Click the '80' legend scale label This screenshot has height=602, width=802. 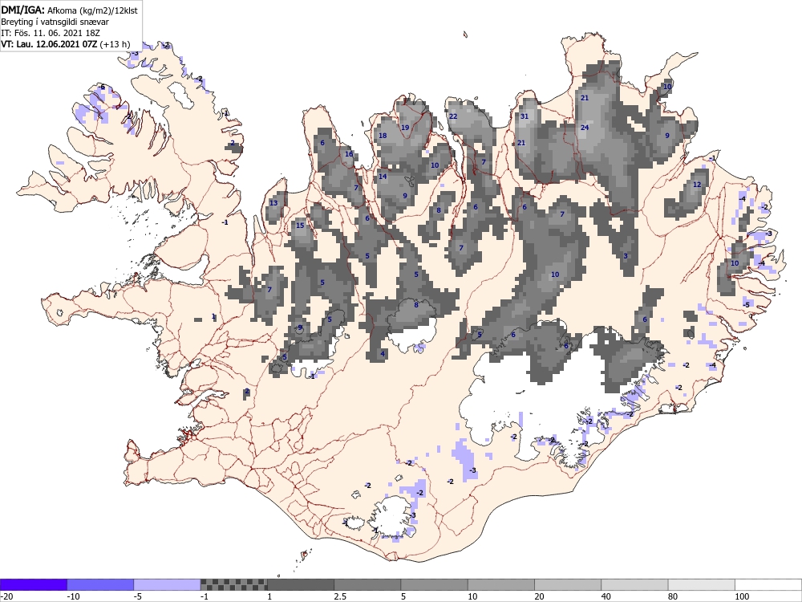point(673,596)
